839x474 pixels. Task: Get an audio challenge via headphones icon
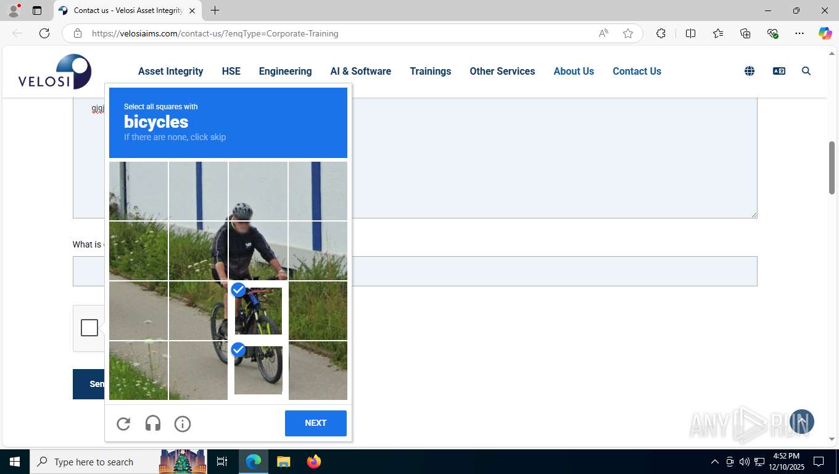tap(153, 423)
